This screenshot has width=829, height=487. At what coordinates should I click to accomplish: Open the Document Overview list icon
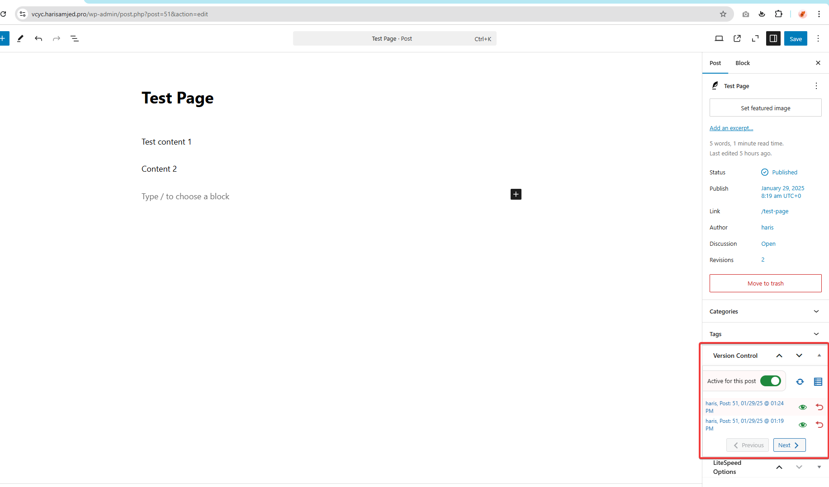[x=75, y=39]
